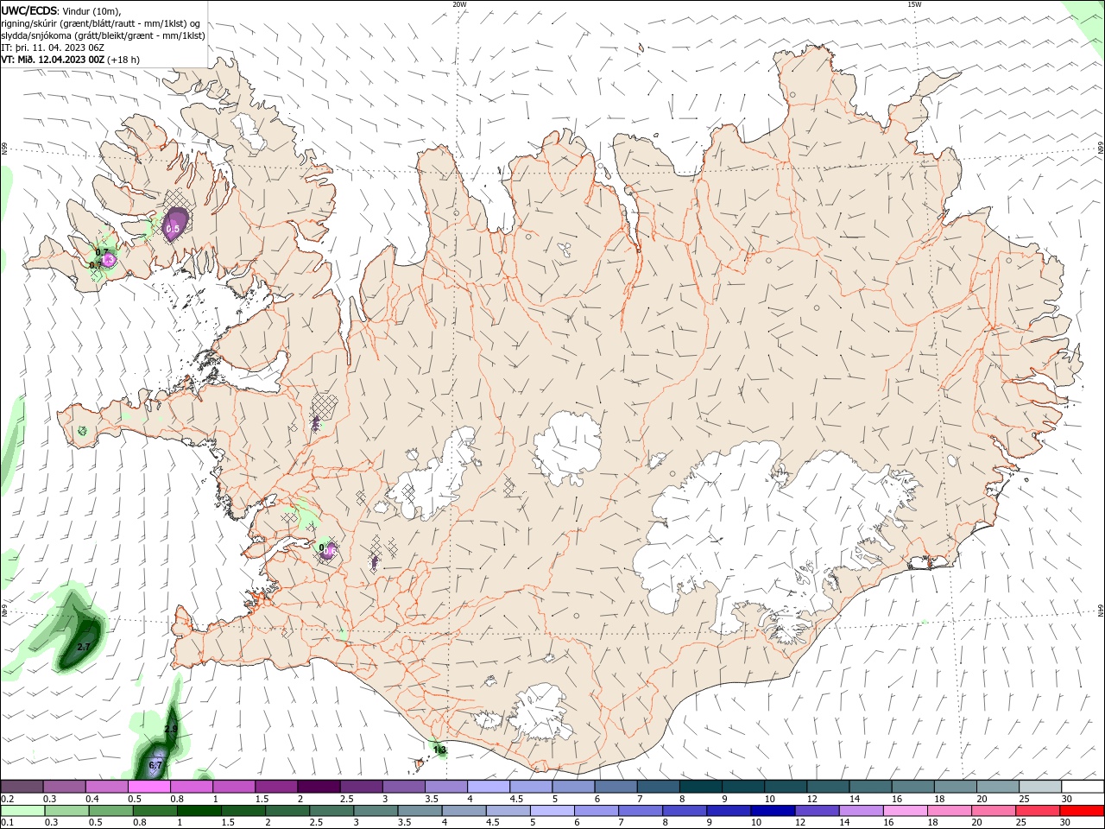Click the 20W longitude label

pyautogui.click(x=459, y=4)
